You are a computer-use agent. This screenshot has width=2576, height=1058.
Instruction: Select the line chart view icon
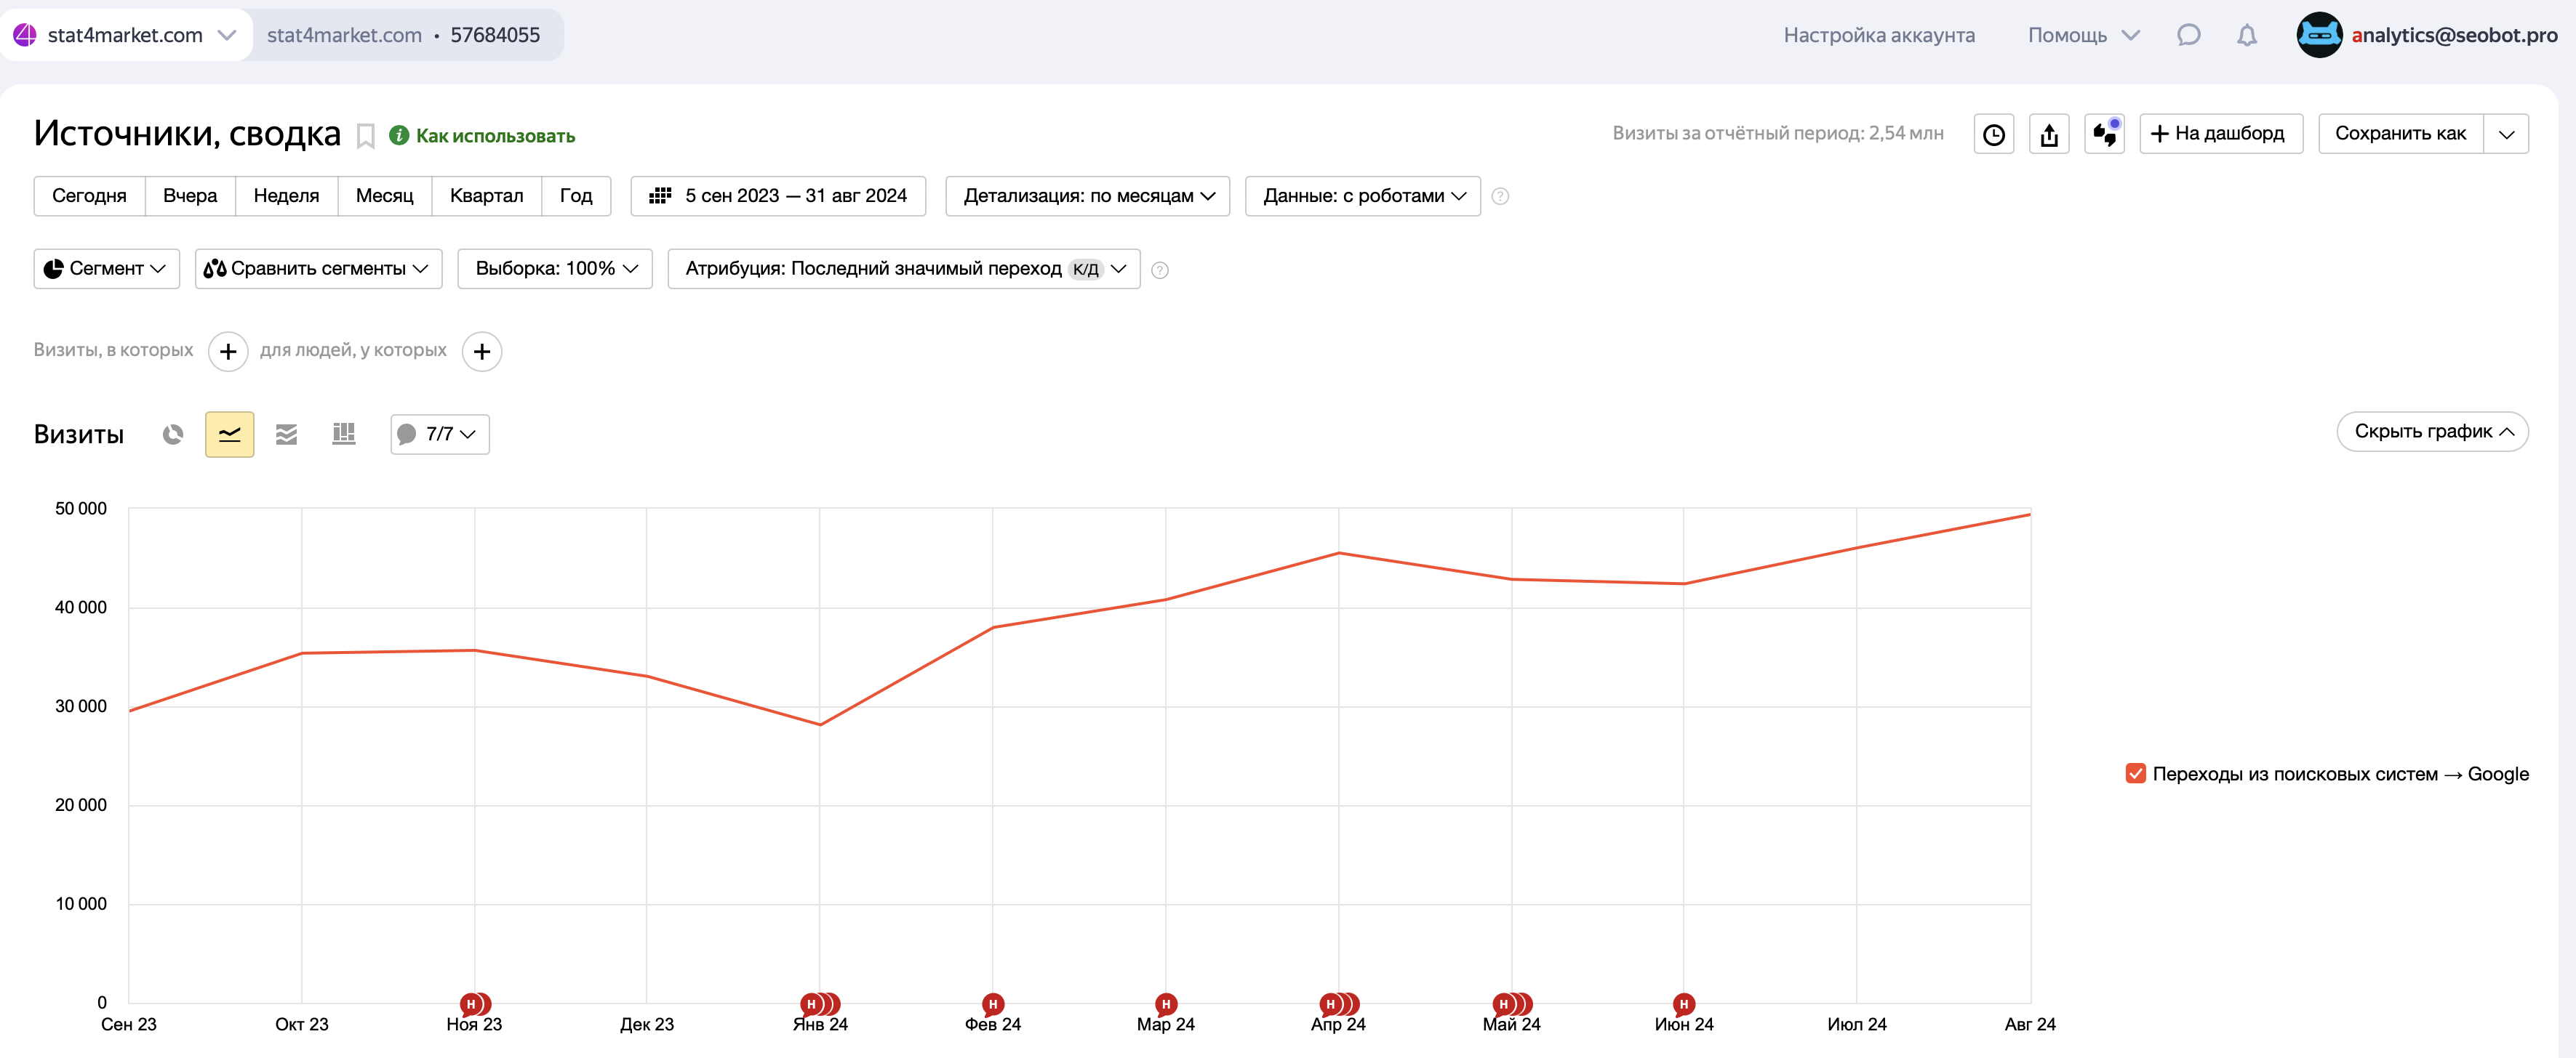pos(229,434)
